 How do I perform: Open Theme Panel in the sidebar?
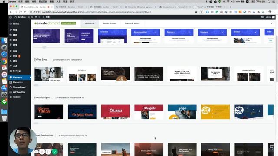click(x=19, y=88)
